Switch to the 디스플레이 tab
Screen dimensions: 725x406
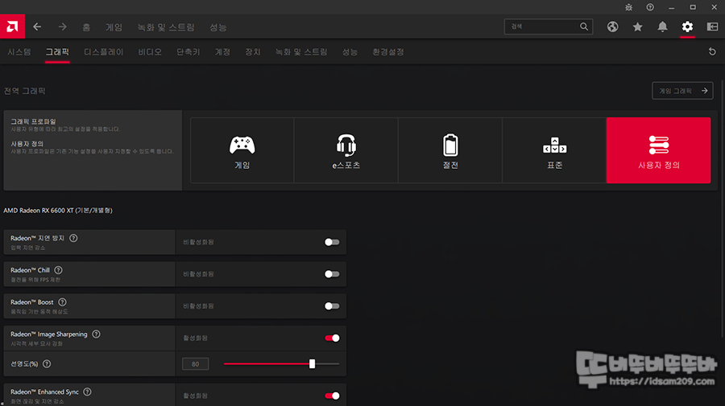tap(104, 52)
